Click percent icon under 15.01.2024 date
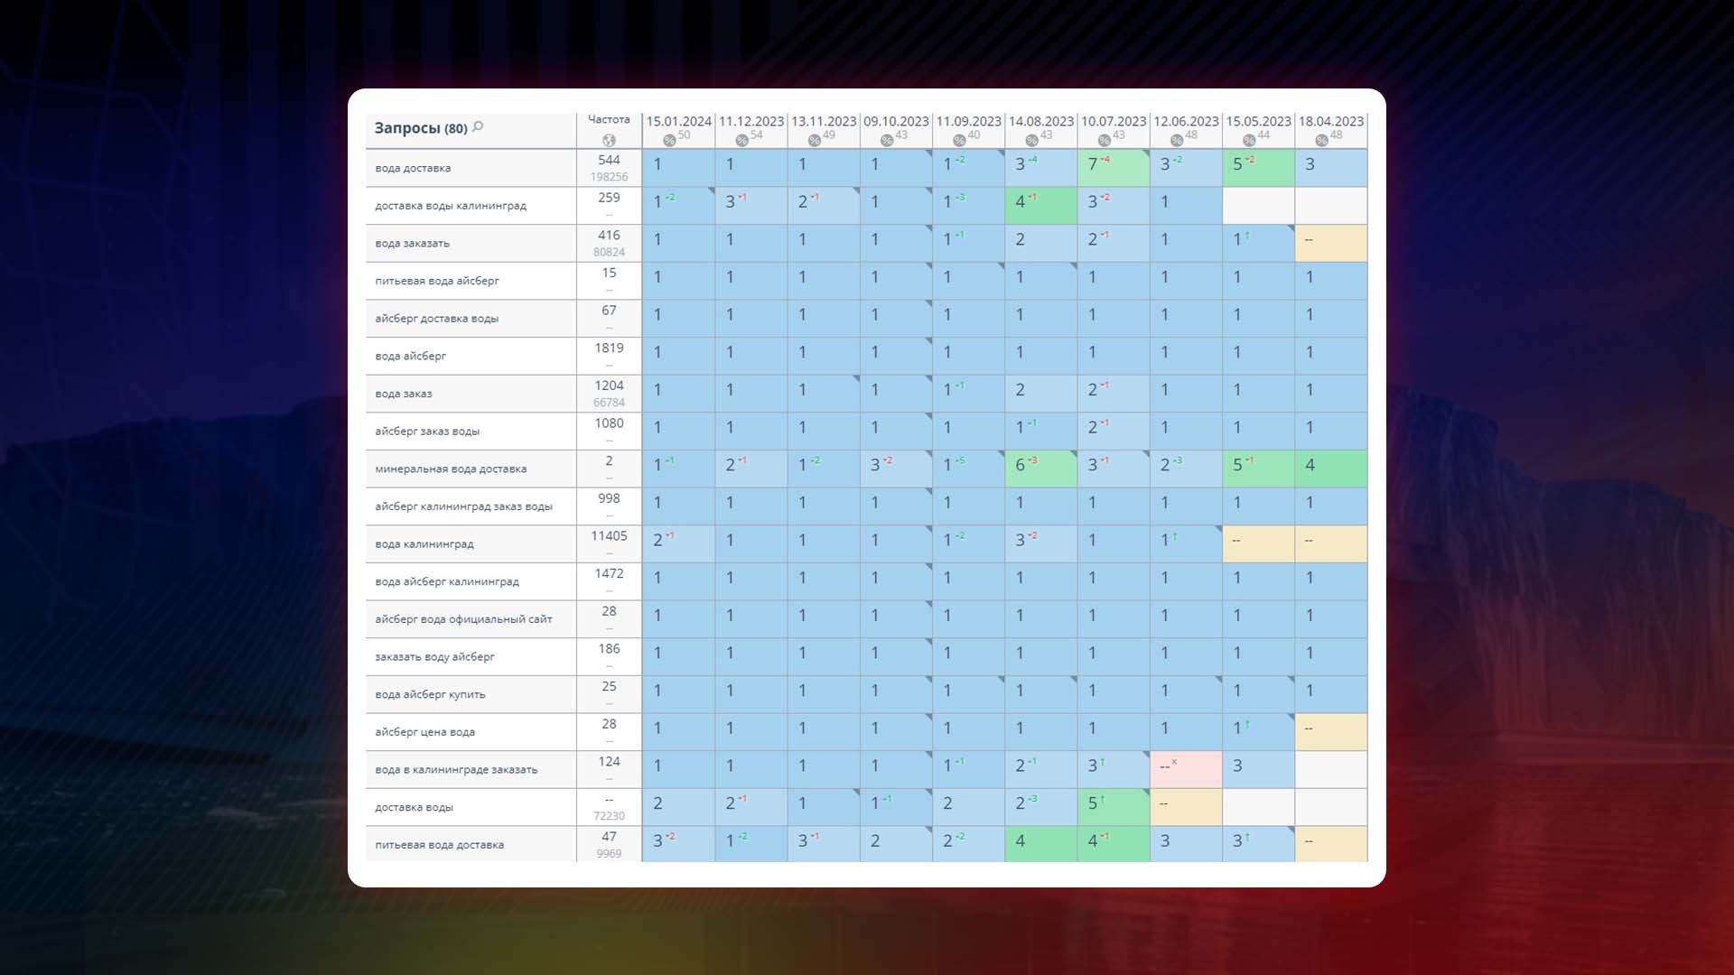This screenshot has height=975, width=1734. [x=669, y=140]
